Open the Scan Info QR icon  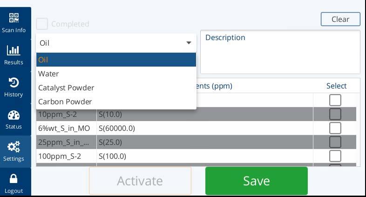pyautogui.click(x=14, y=18)
